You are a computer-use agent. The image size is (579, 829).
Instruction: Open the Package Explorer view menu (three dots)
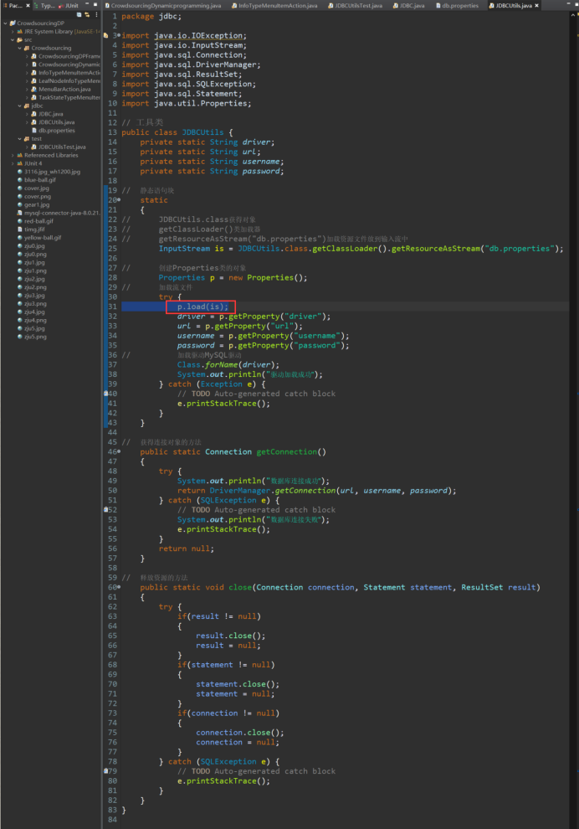point(96,15)
